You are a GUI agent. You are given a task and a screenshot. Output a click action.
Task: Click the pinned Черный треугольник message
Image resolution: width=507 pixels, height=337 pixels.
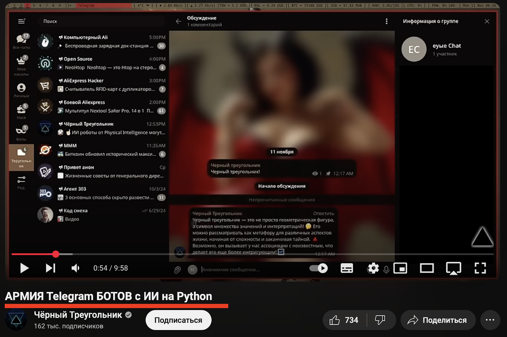tap(282, 169)
